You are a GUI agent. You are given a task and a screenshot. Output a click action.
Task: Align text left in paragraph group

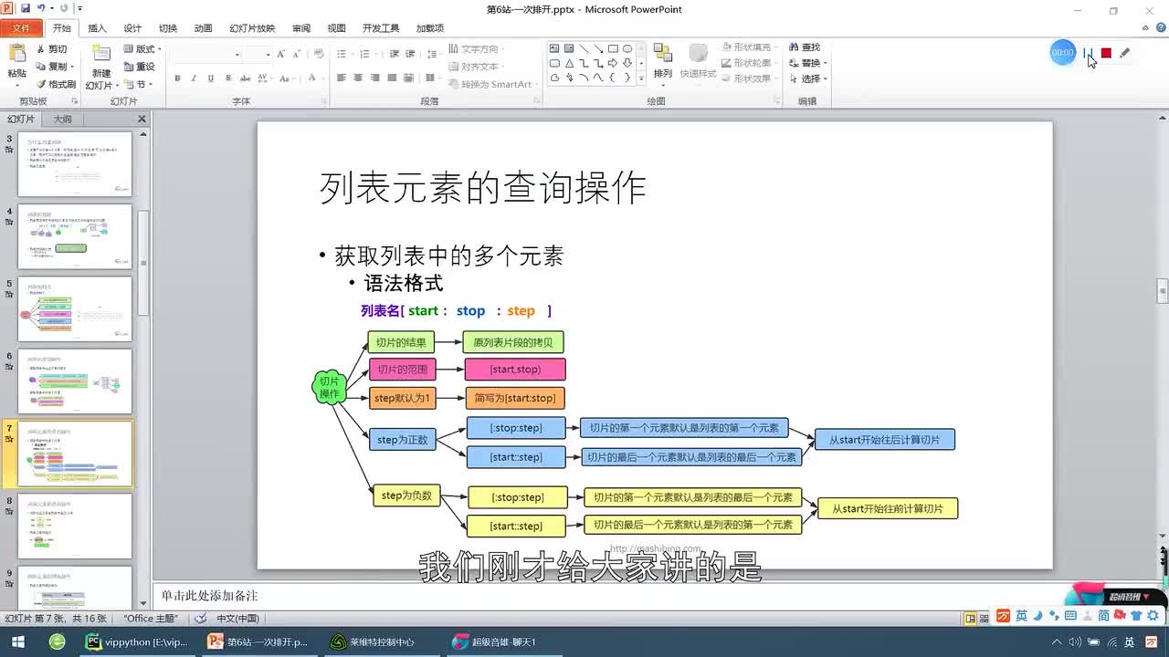[342, 78]
